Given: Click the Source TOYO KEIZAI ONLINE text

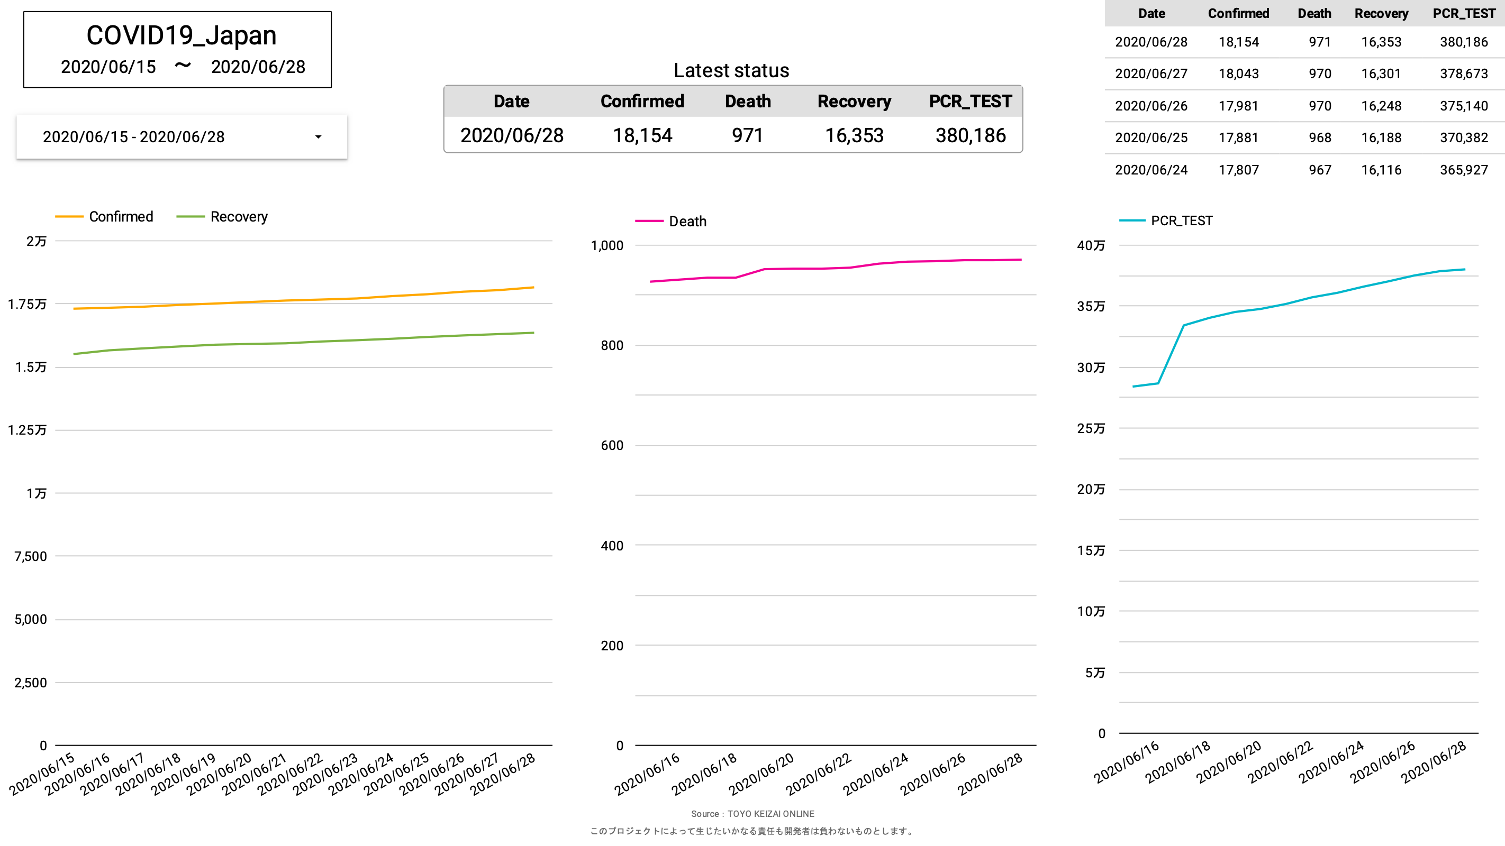Looking at the screenshot, I should click(752, 813).
